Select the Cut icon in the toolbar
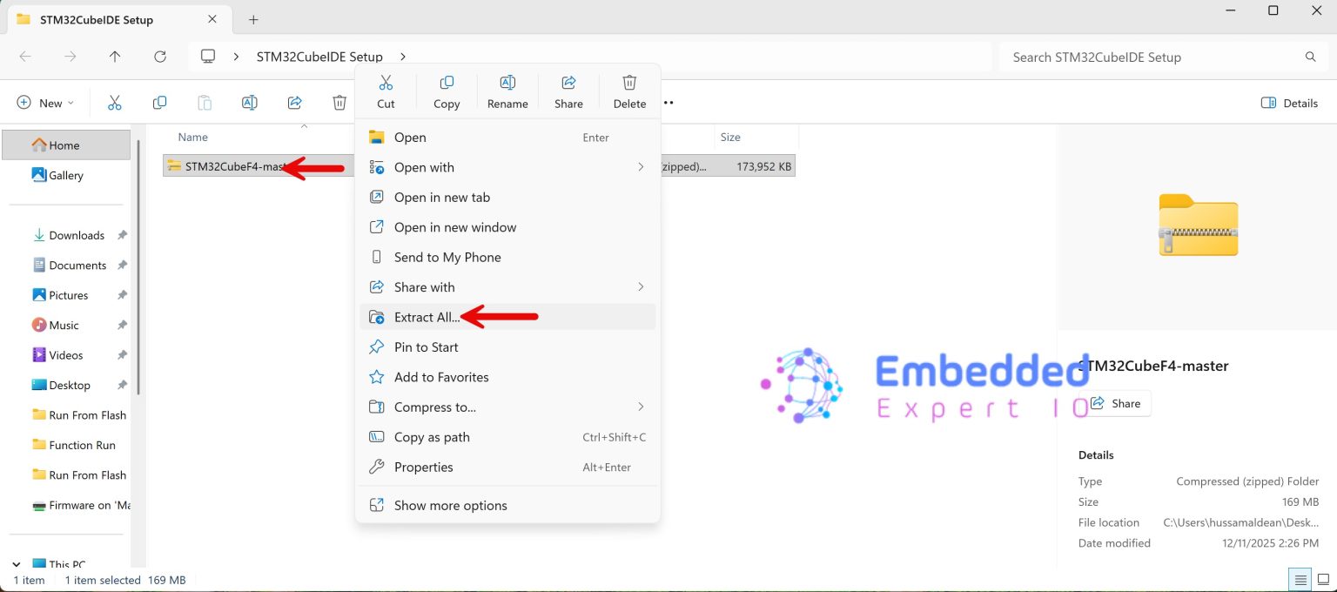Screen dimensions: 1337x592 [115, 102]
